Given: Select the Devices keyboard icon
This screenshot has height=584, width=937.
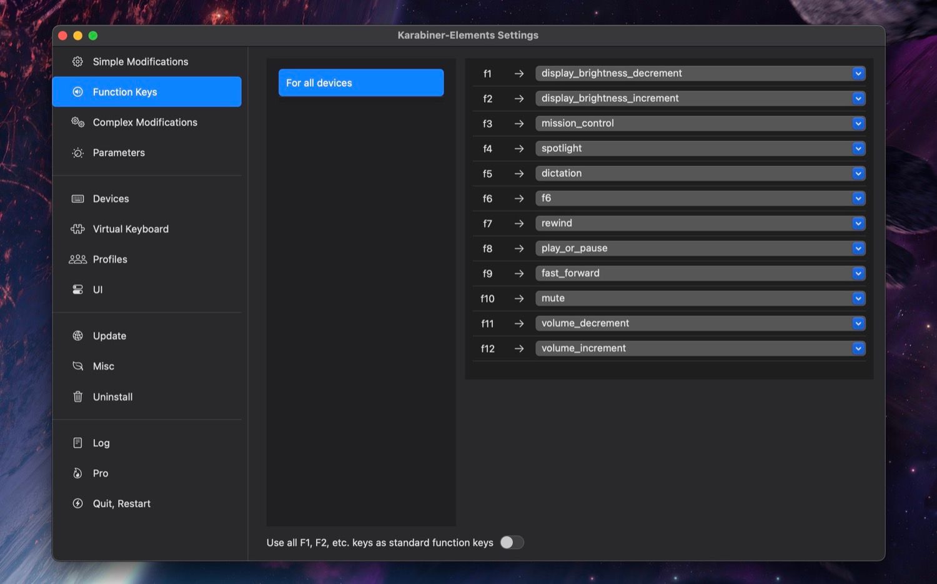Looking at the screenshot, I should point(77,198).
